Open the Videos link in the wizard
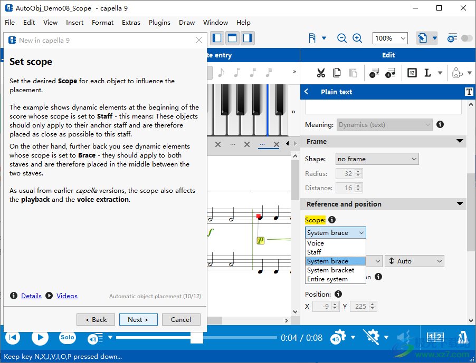The height and width of the screenshot is (363, 476). coord(66,296)
